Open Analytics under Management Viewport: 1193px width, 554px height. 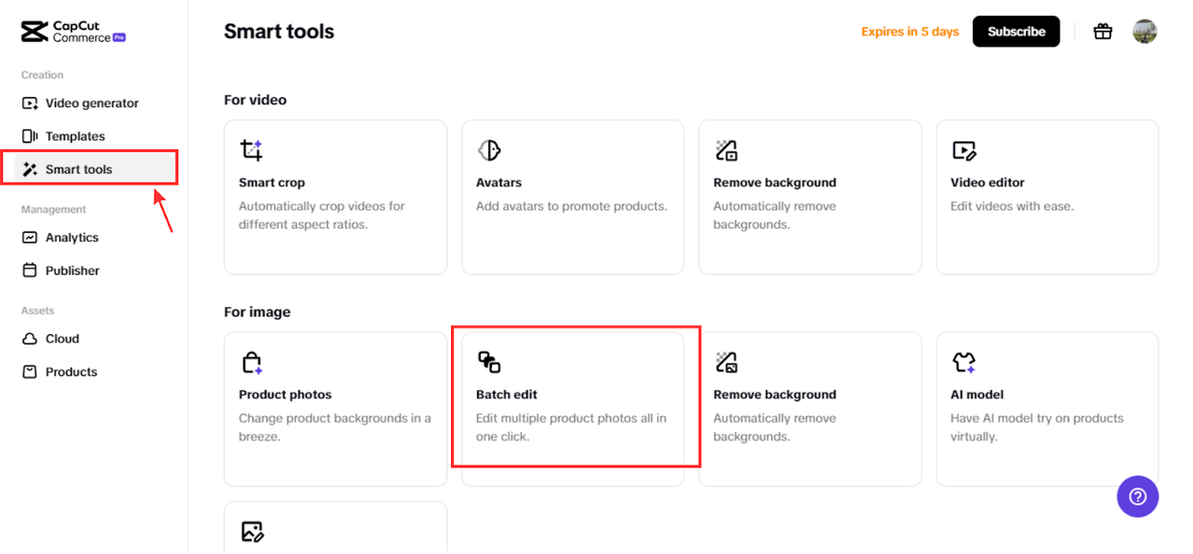(x=72, y=236)
